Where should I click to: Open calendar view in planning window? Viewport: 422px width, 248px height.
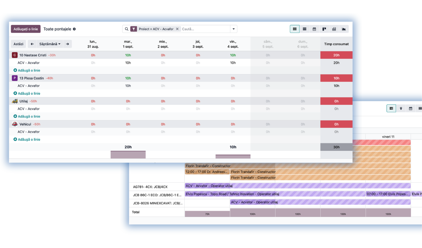[x=411, y=109]
